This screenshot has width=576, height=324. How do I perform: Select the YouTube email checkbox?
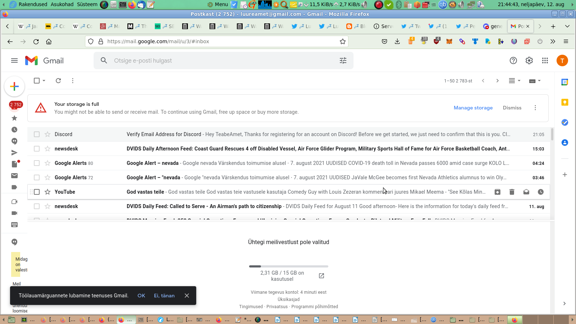(x=37, y=192)
